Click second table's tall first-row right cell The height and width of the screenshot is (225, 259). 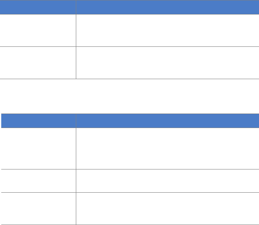pos(167,148)
